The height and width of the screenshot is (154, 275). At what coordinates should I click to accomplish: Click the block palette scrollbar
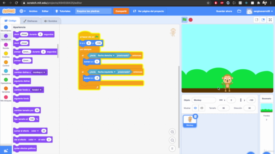[58, 51]
